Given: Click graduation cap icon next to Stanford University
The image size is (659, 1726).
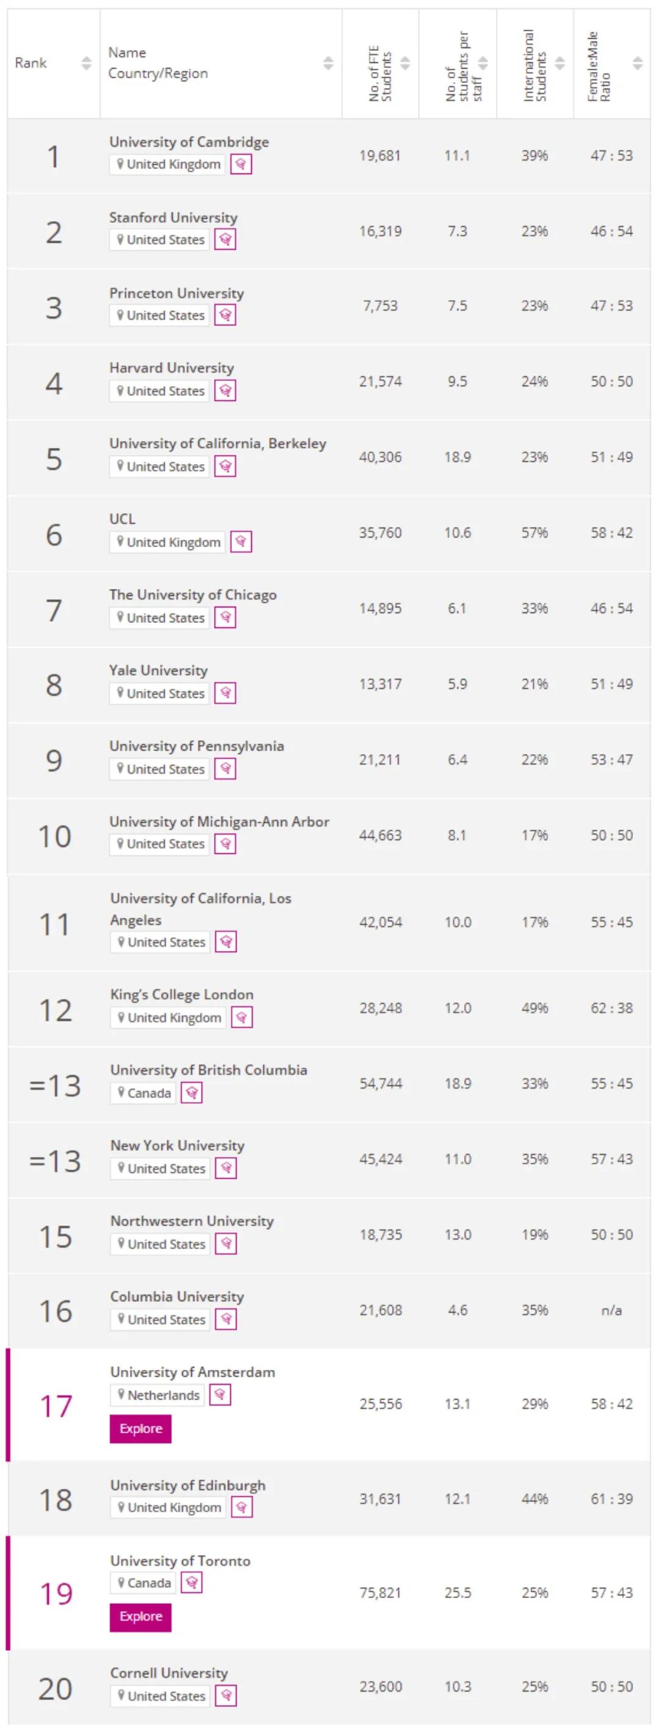Looking at the screenshot, I should pos(225,240).
